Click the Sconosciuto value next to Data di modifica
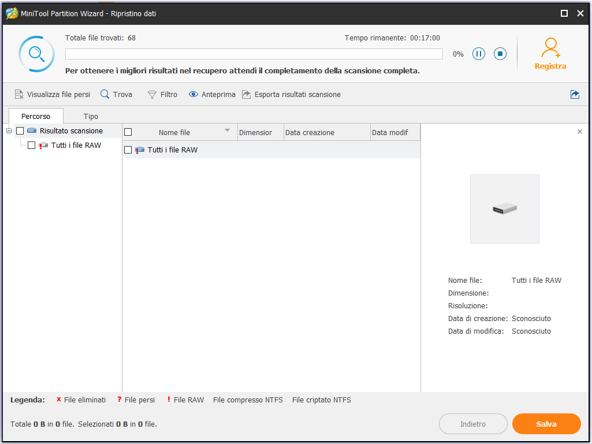592x444 pixels. pos(531,331)
